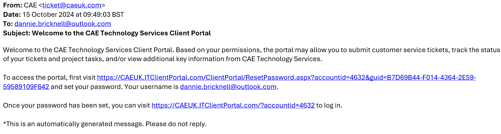Open the ticket@caeuk.com sender email link
This screenshot has width=501, height=134.
coord(72,5)
